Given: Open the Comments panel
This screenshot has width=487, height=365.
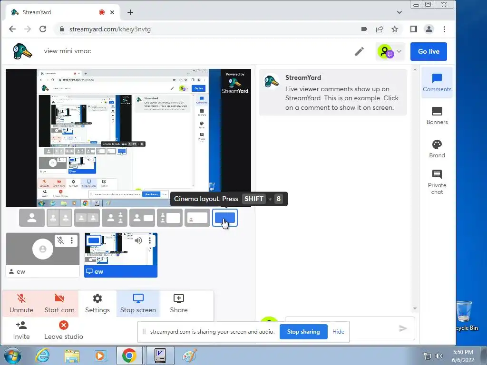Looking at the screenshot, I should click(x=437, y=83).
